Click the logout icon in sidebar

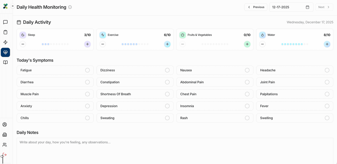[x=4, y=155]
